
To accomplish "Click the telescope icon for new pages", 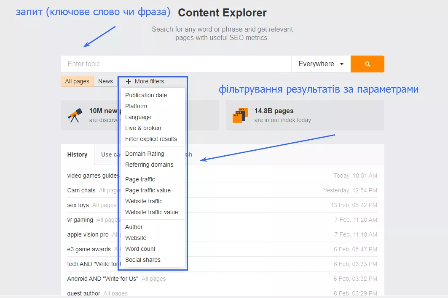I will point(75,115).
